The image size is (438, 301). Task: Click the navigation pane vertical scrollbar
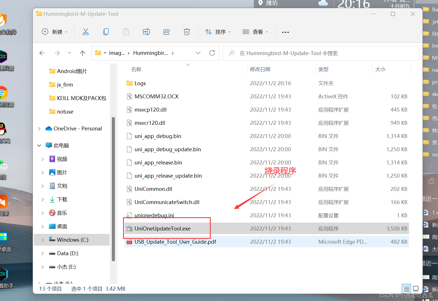point(114,189)
